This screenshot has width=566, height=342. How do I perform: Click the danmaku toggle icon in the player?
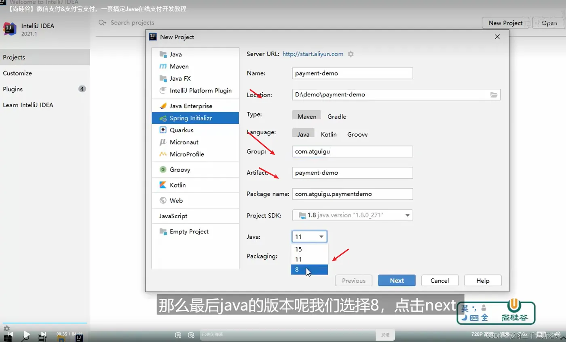click(178, 335)
